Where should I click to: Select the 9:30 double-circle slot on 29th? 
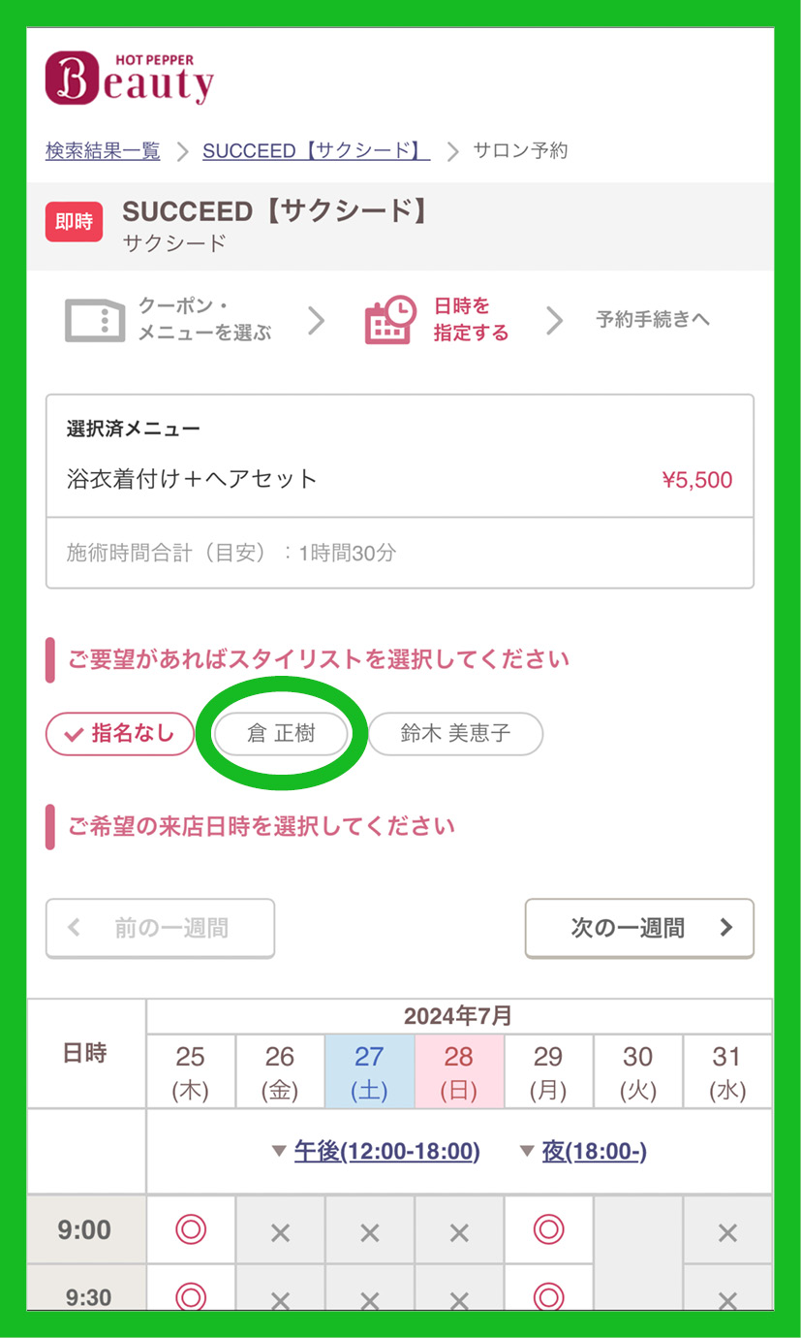pos(548,1296)
